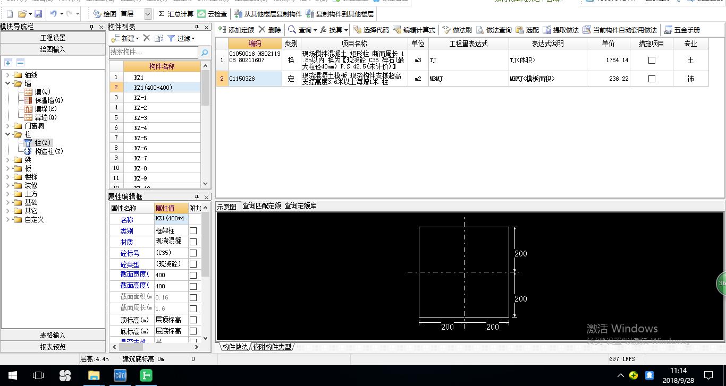The width and height of the screenshot is (726, 386).
Task: Open 编辑计算式 editor
Action: 414,30
